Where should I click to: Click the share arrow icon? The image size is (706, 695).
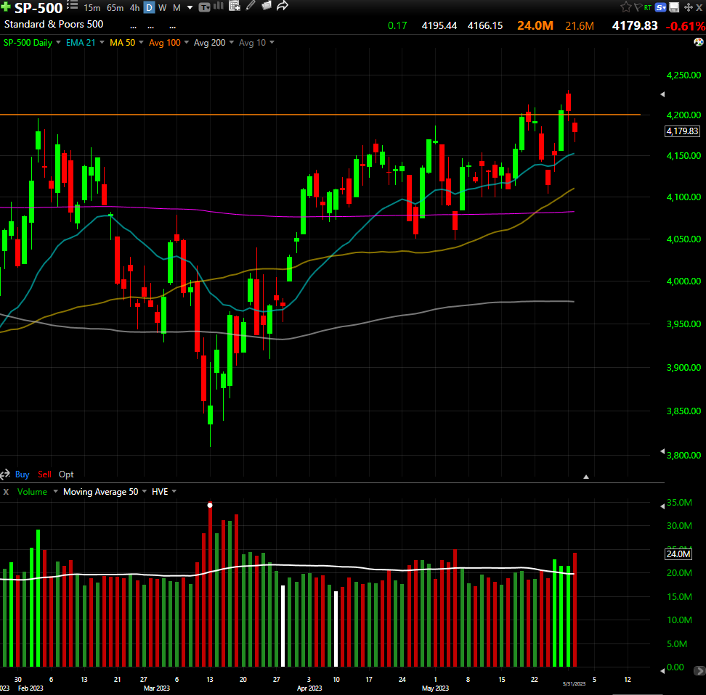283,6
